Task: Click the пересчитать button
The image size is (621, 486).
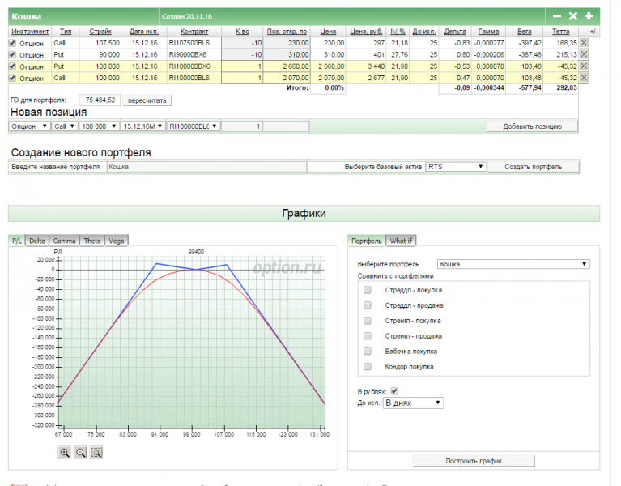Action: tap(147, 100)
